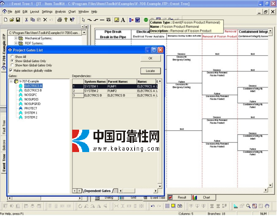Open the Bellcore side tab
The height and width of the screenshot is (216, 278).
click(4, 145)
